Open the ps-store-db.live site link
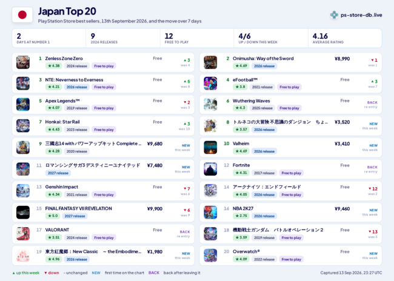This screenshot has width=394, height=281. (x=361, y=15)
